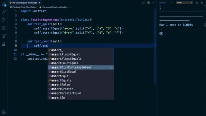Click the unsaved-changes dot on the tab

click(x=40, y=3)
